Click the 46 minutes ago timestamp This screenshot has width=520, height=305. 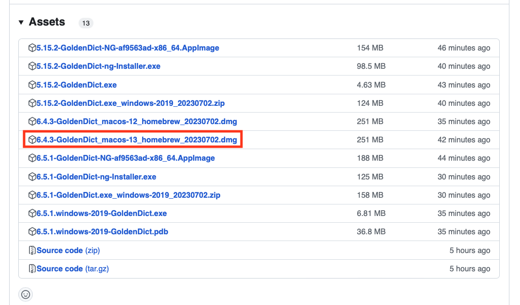pos(464,48)
